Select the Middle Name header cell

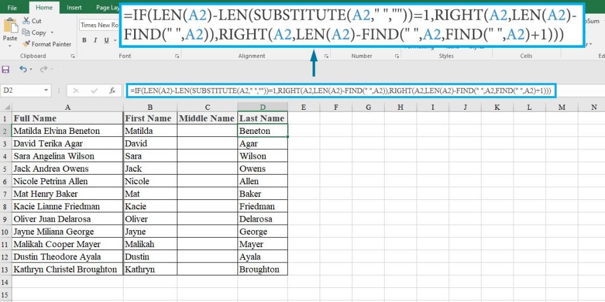207,118
